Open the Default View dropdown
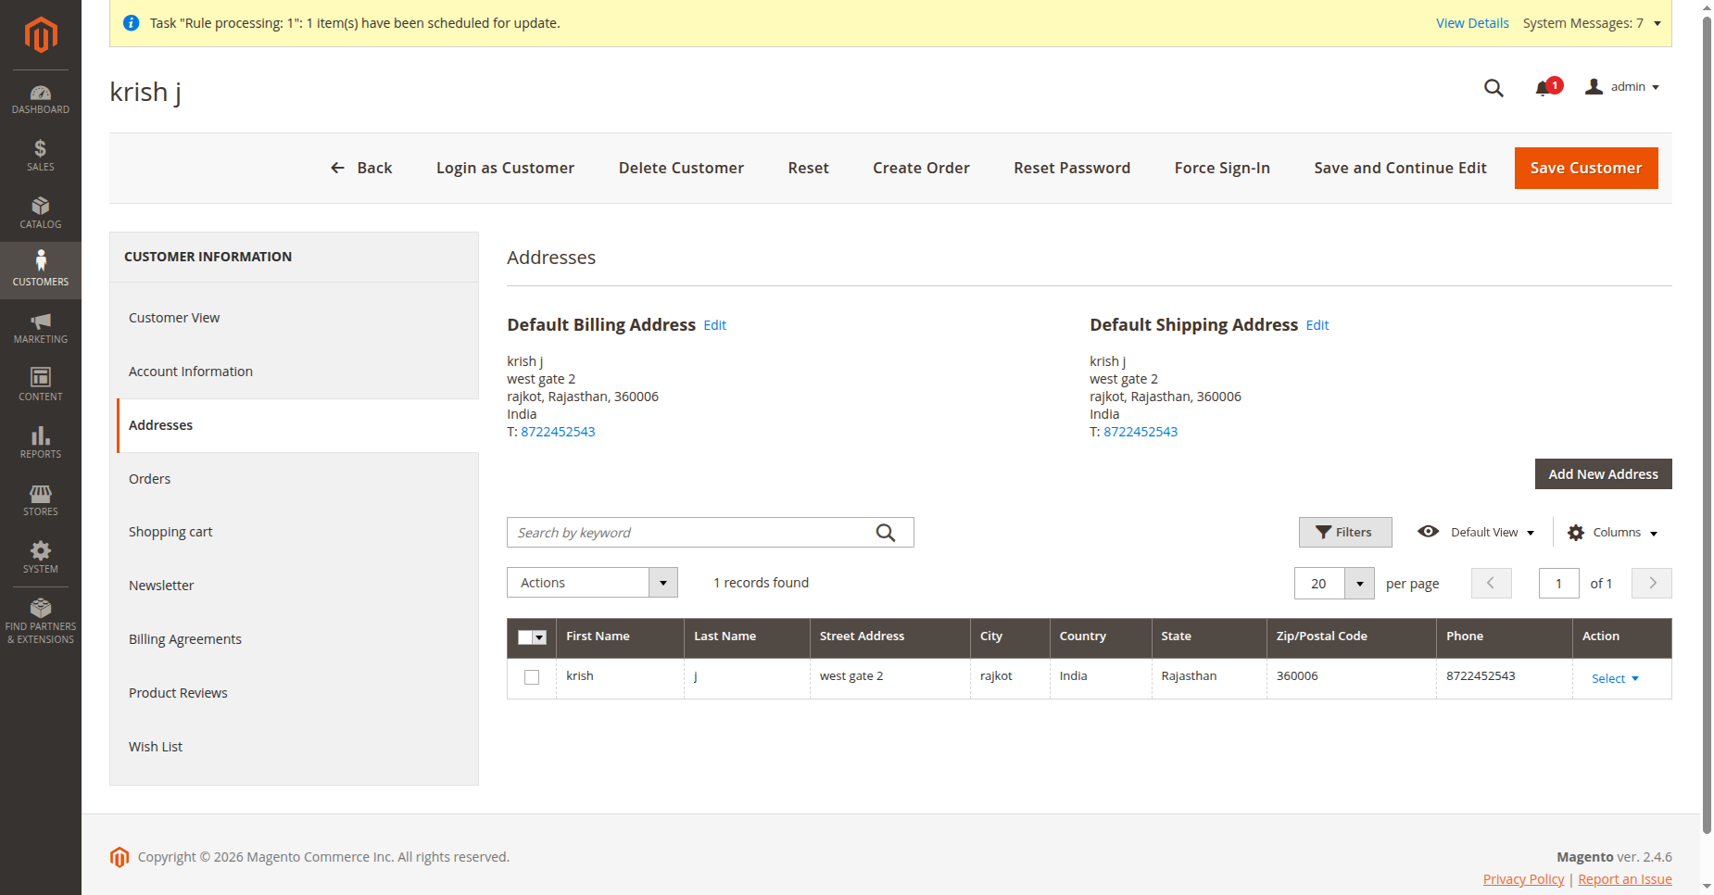The image size is (1714, 895). point(1476,533)
